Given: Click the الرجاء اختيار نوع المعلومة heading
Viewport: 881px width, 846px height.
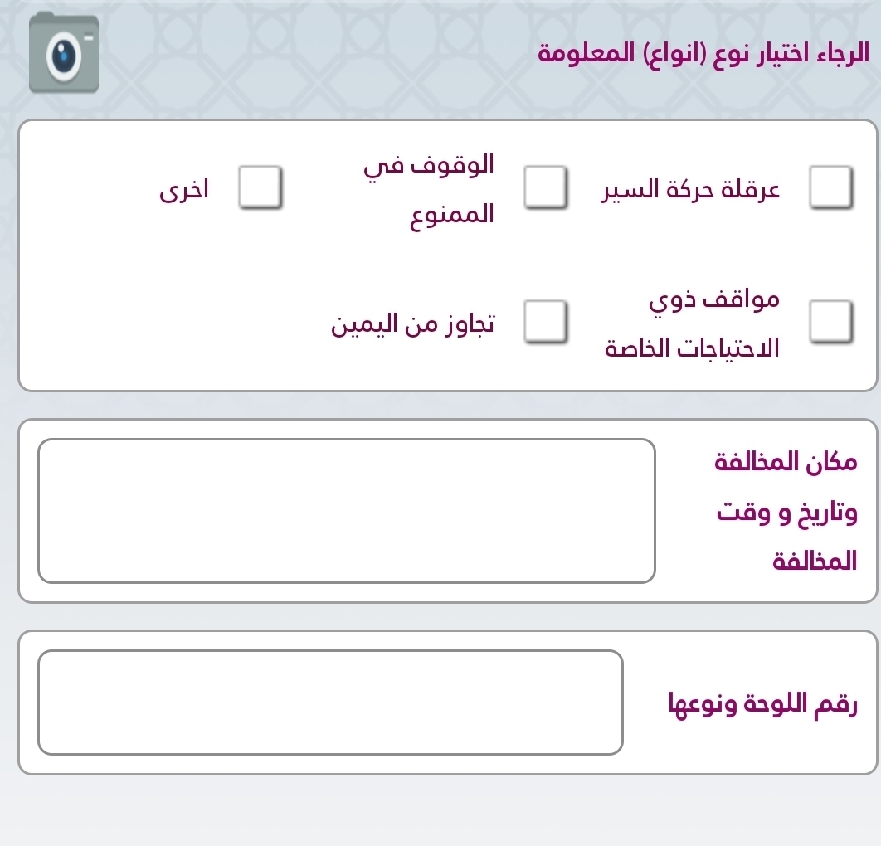Looking at the screenshot, I should (x=703, y=53).
